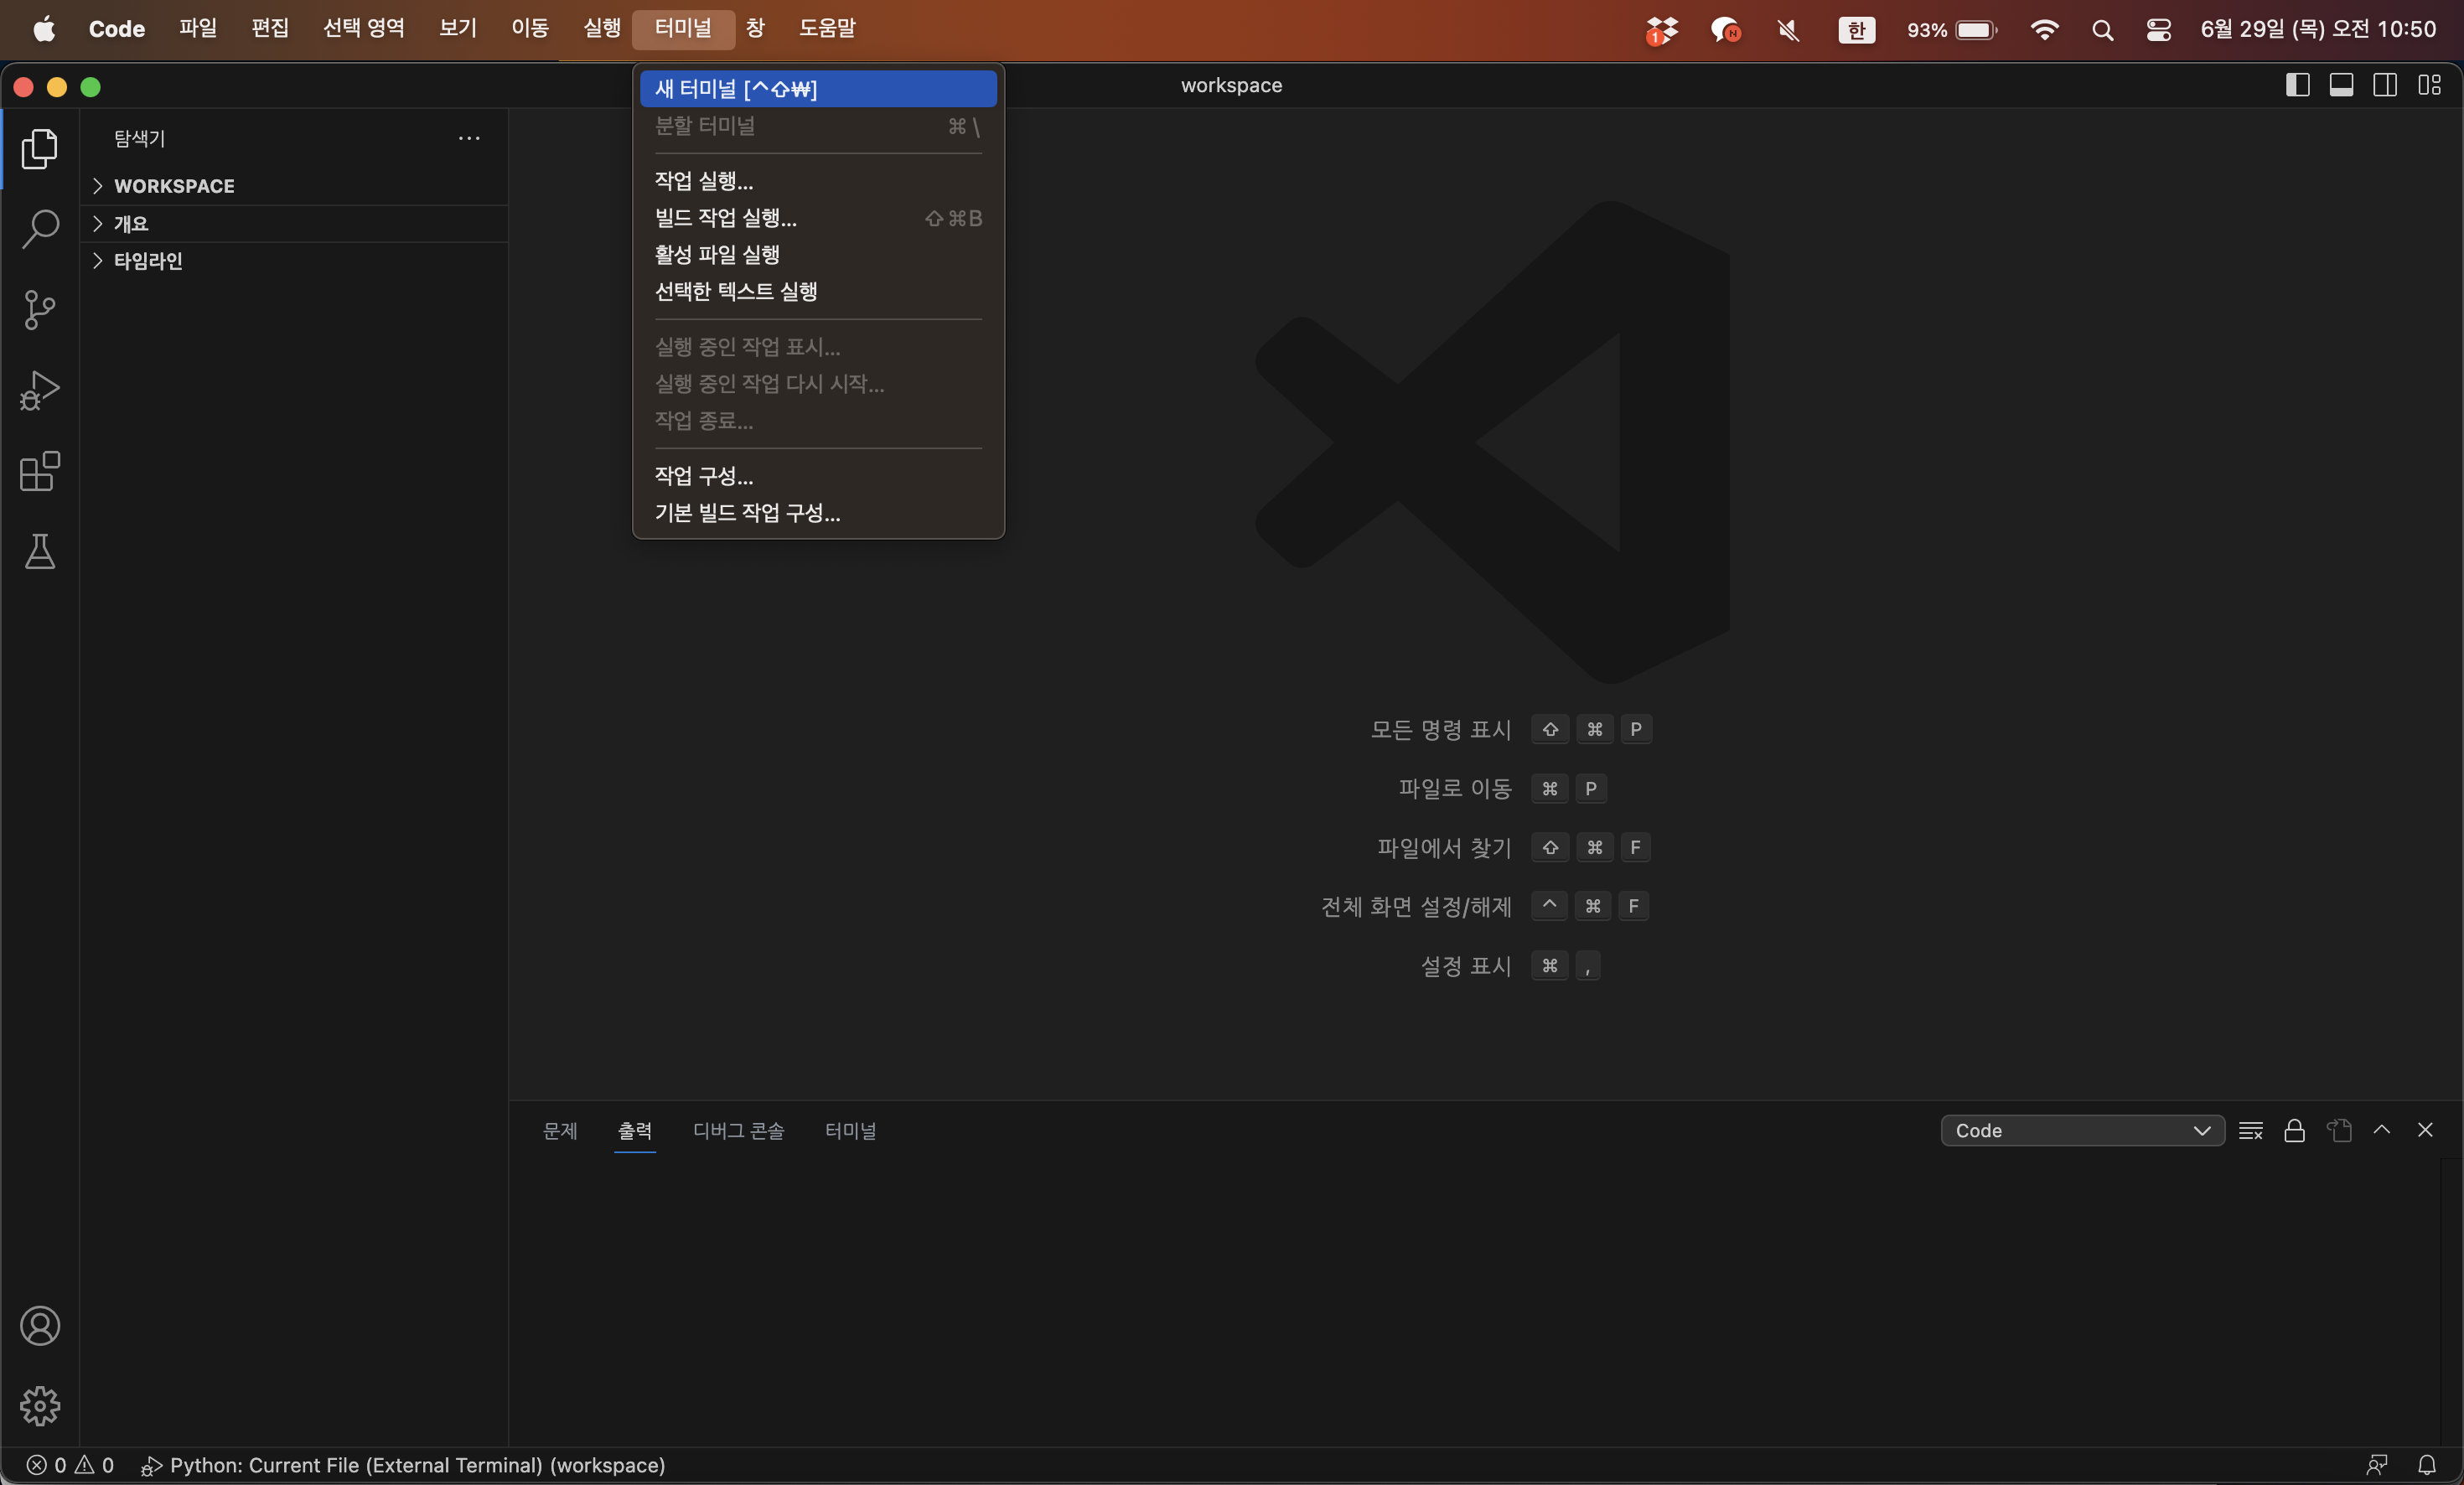Toggle output auto scroll lock

2294,1130
